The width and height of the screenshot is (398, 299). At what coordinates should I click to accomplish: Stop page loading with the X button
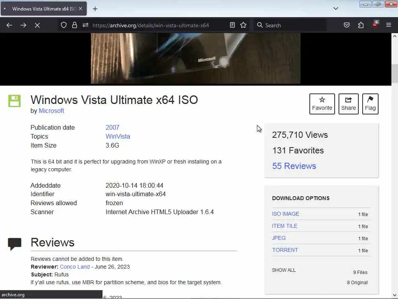(37, 25)
